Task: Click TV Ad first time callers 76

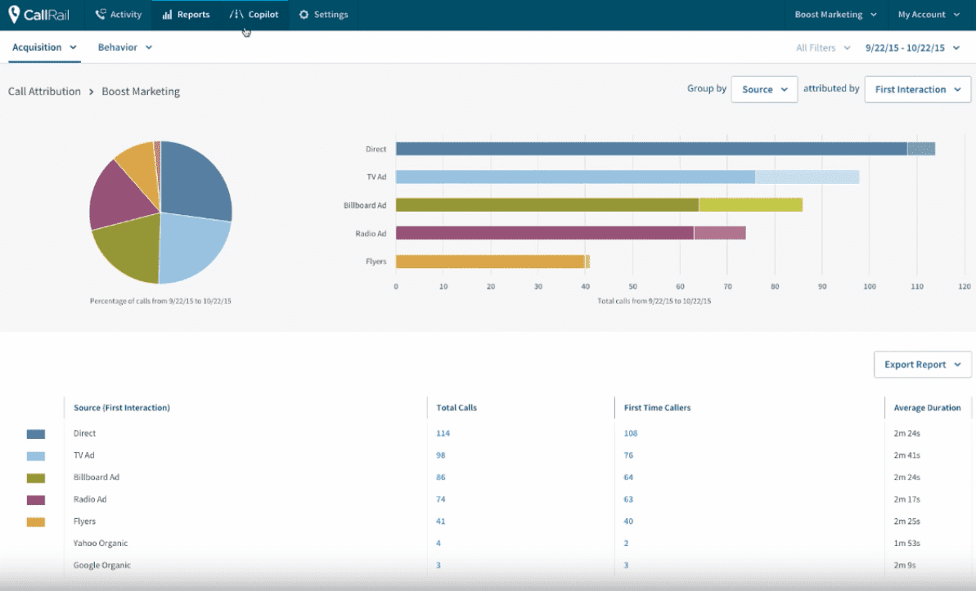Action: pos(629,455)
